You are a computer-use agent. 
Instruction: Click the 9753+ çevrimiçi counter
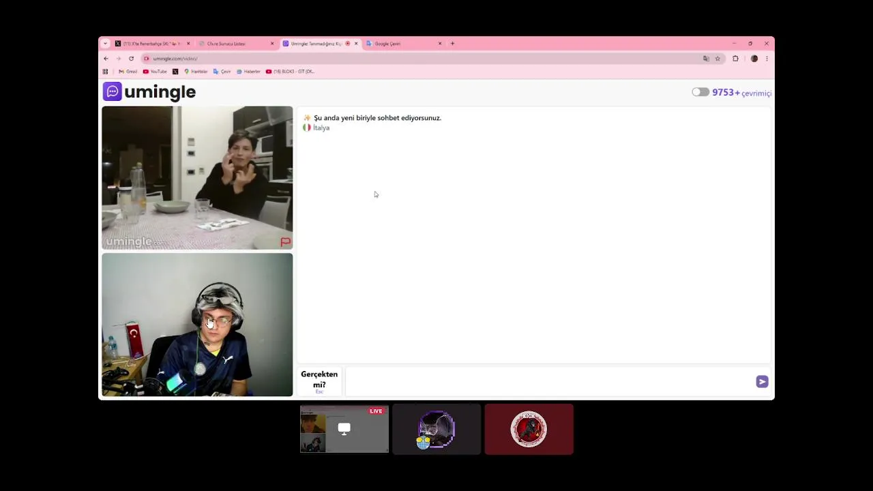pyautogui.click(x=742, y=93)
